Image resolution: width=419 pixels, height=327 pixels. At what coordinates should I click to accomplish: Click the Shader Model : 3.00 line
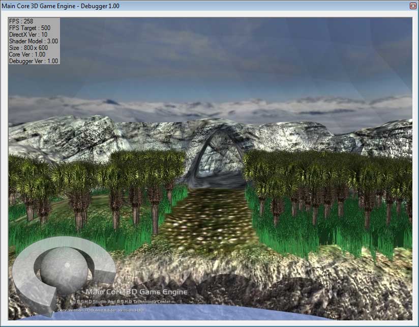tap(33, 41)
